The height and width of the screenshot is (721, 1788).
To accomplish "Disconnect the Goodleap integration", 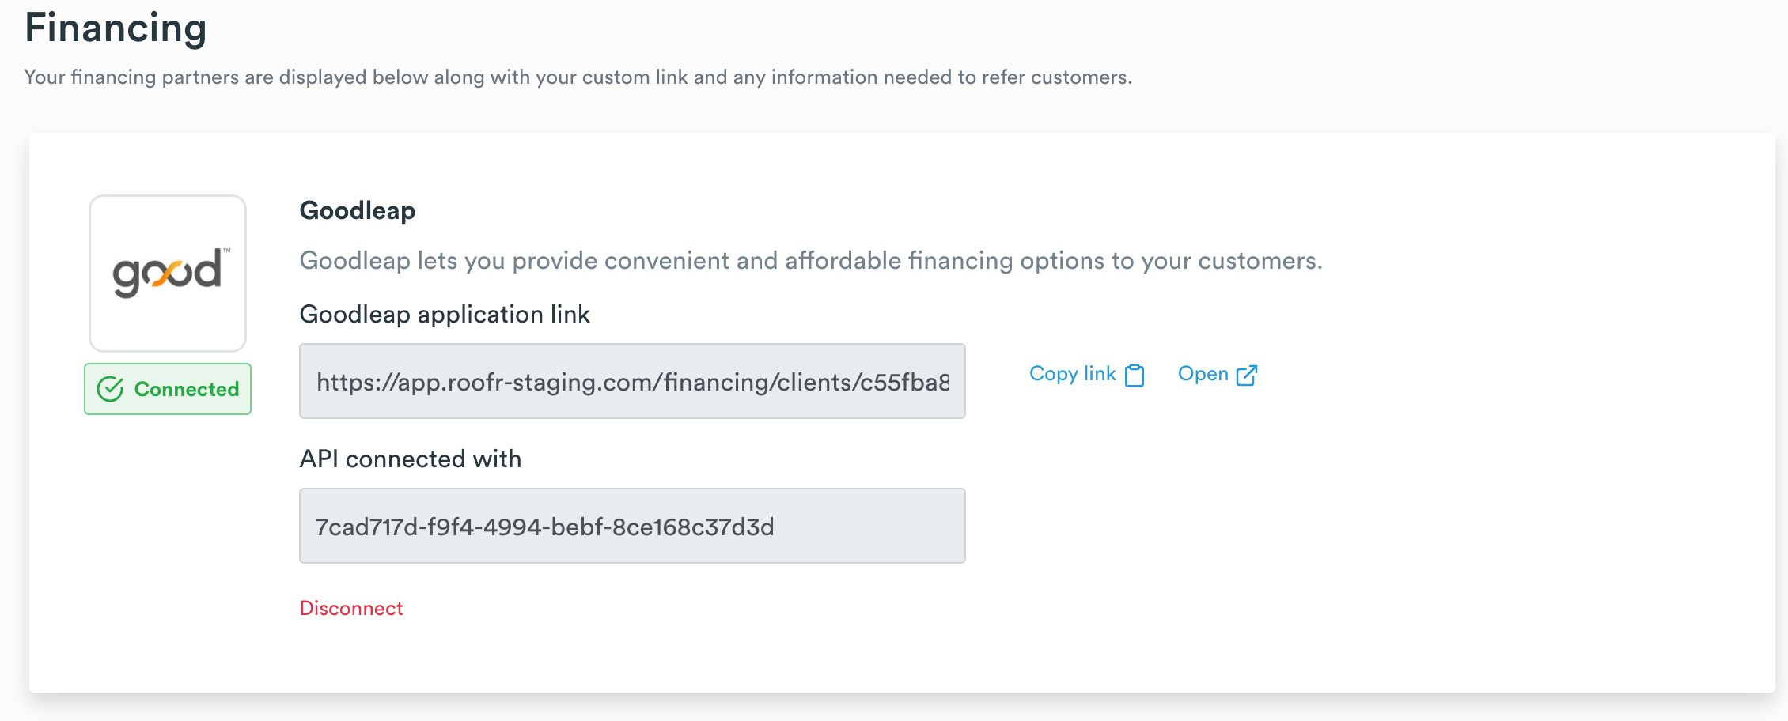I will point(351,608).
